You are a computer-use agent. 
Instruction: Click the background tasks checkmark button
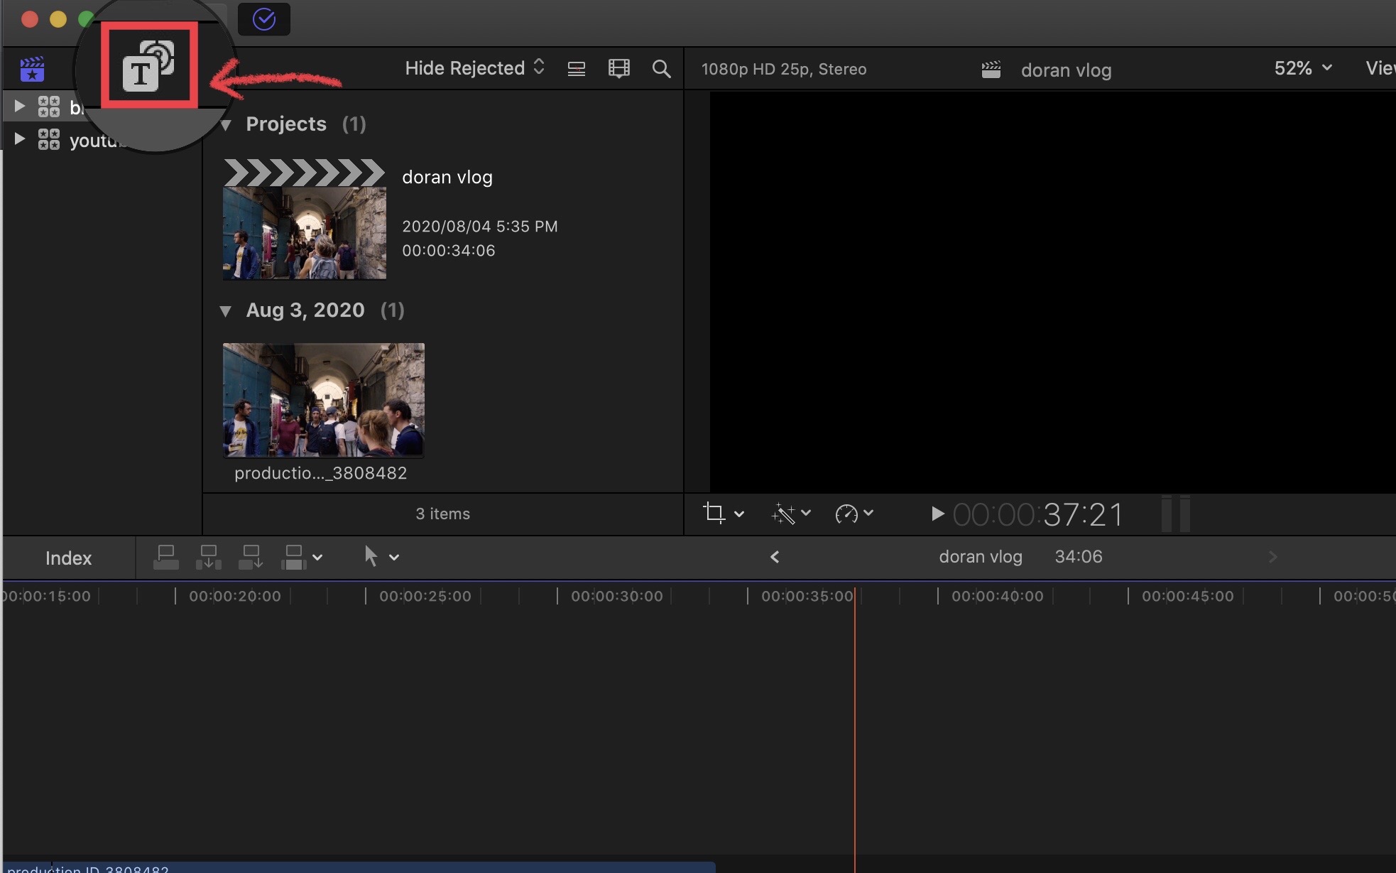pos(263,19)
